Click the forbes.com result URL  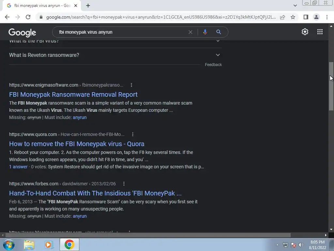pyautogui.click(x=62, y=184)
